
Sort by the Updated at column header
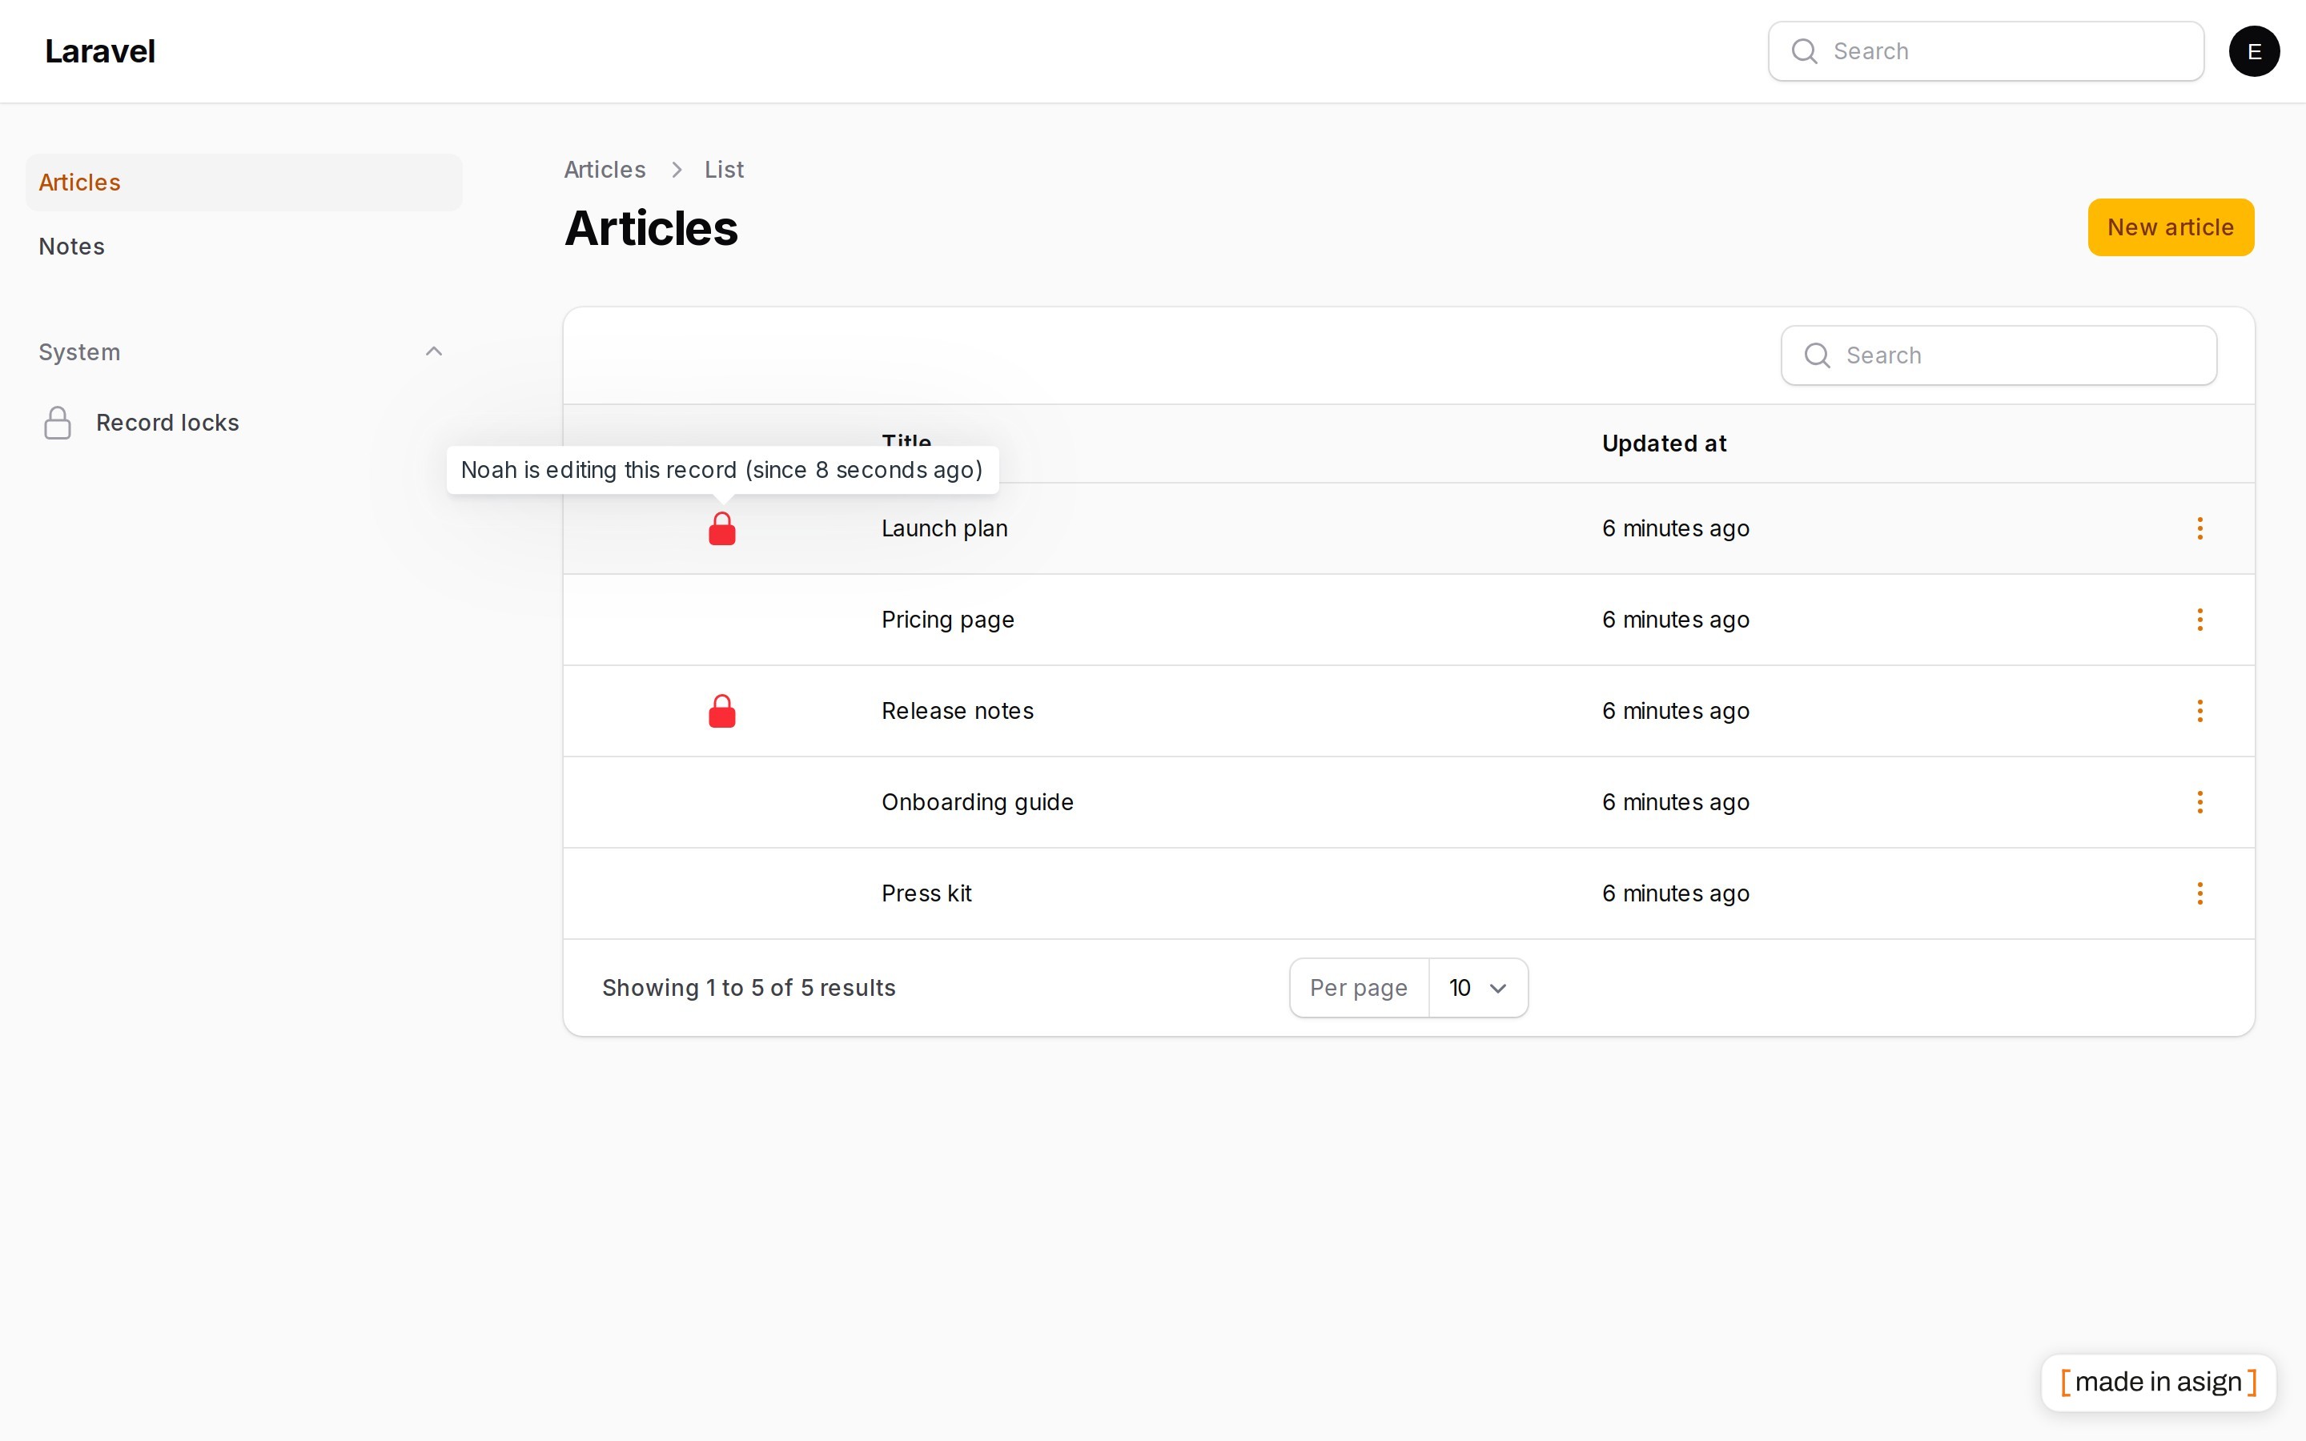(x=1664, y=444)
